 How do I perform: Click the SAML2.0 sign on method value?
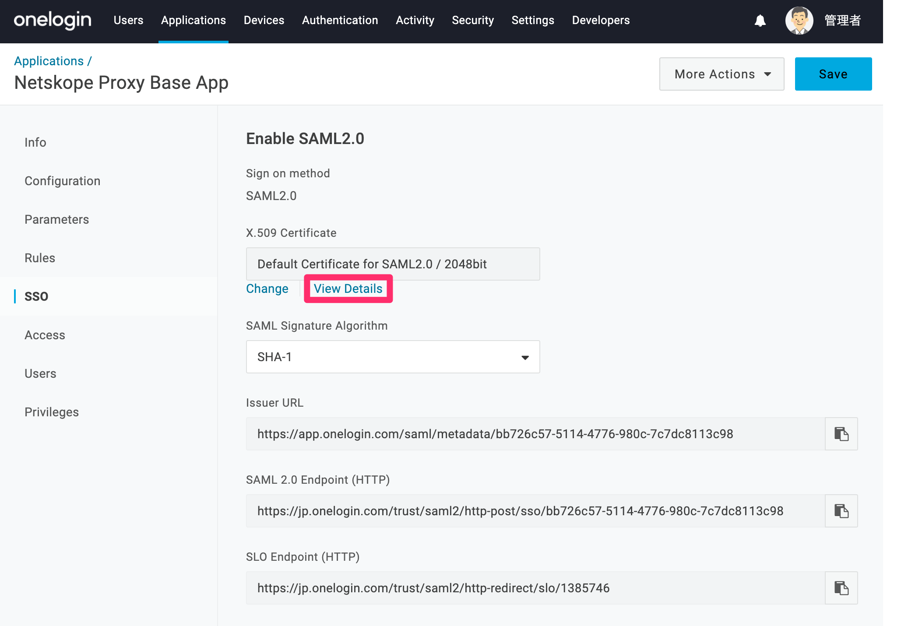point(271,196)
